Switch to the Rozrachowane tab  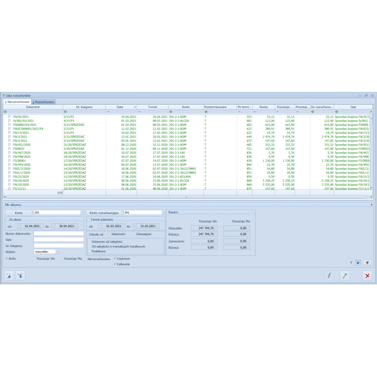43,102
